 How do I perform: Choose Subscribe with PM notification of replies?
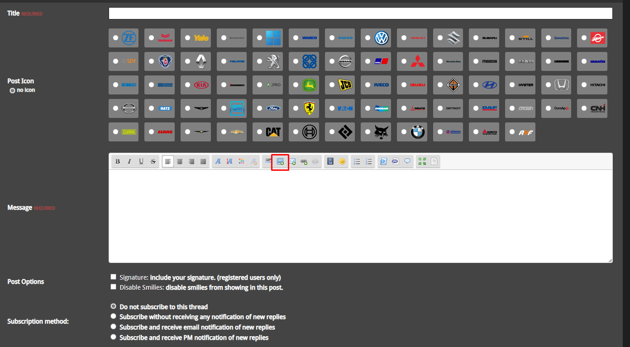113,337
